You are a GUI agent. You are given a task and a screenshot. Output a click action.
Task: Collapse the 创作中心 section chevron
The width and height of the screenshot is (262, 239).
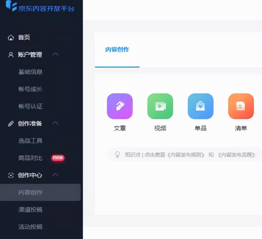(x=55, y=175)
